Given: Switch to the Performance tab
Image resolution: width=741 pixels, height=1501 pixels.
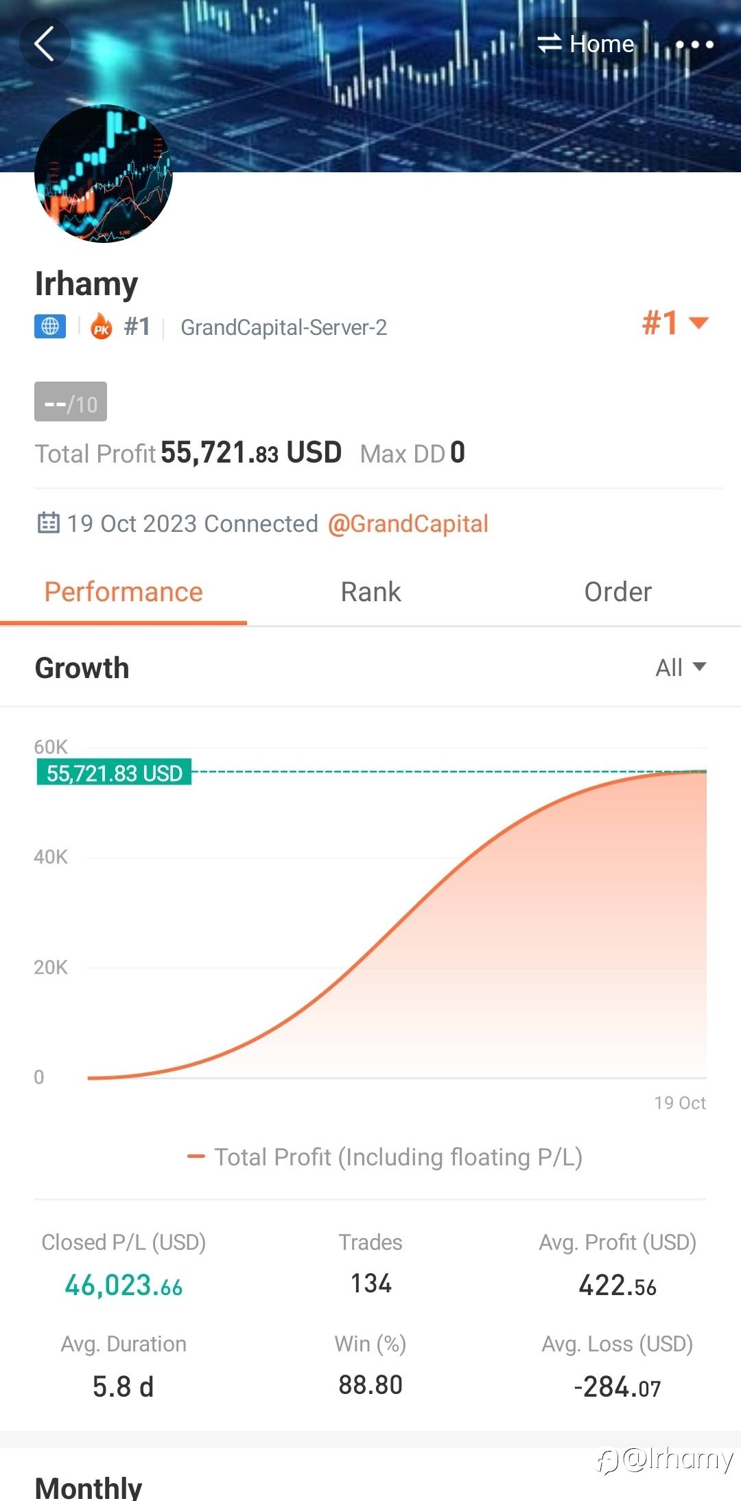Looking at the screenshot, I should (x=123, y=592).
